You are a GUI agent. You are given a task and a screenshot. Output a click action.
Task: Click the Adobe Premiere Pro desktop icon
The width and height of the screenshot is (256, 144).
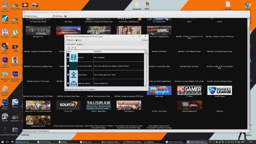click(x=5, y=60)
